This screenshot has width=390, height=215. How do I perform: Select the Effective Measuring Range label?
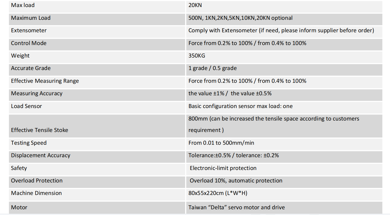[x=45, y=81]
